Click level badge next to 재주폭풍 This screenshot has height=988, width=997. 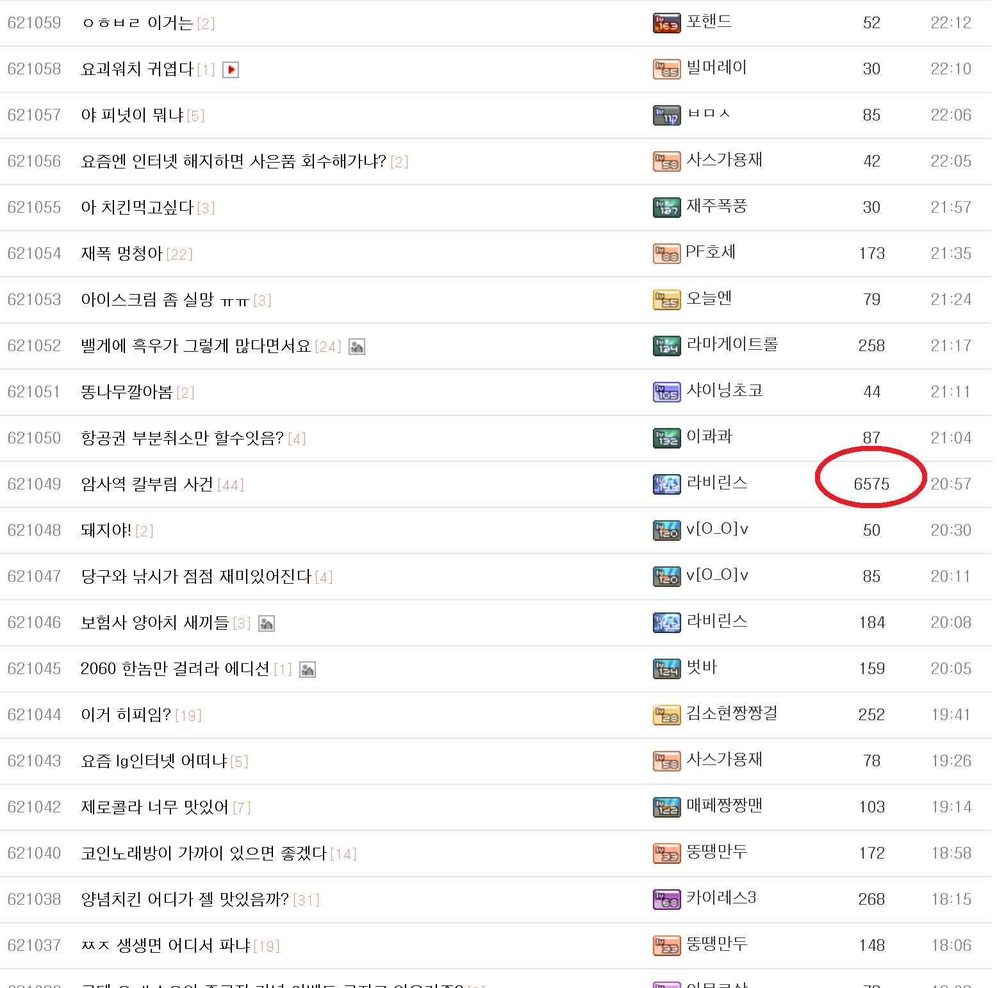(x=666, y=208)
